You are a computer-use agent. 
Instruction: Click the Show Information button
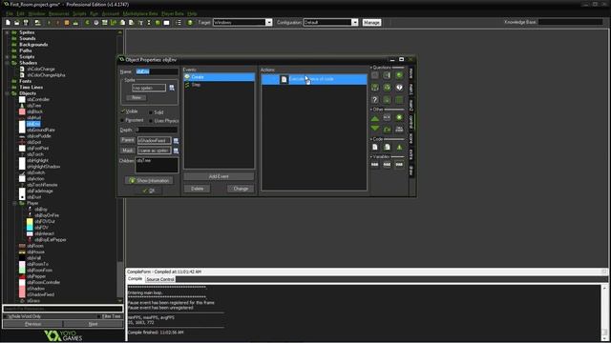point(149,181)
